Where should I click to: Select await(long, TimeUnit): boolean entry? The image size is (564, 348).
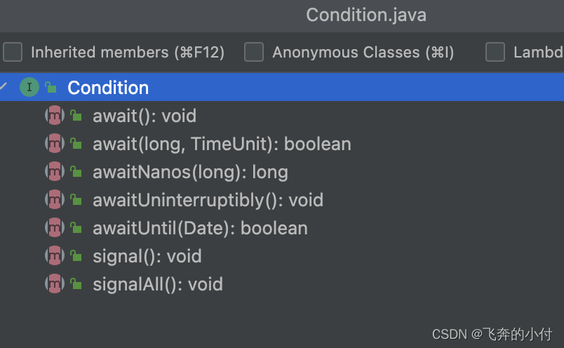221,144
